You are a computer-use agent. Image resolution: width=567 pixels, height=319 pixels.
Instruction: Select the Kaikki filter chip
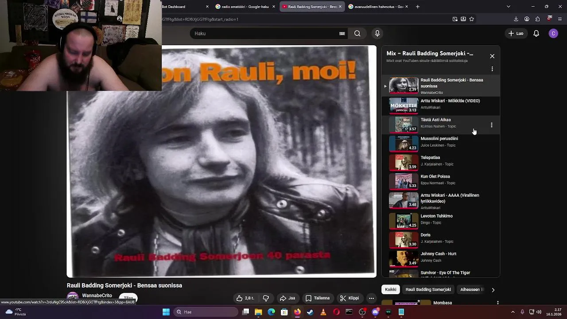390,289
